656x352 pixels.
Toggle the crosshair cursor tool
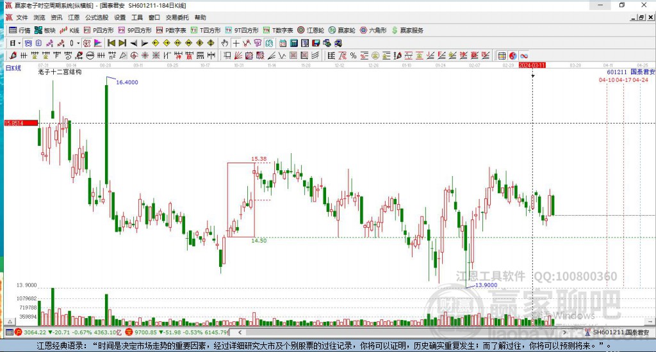click(236, 43)
